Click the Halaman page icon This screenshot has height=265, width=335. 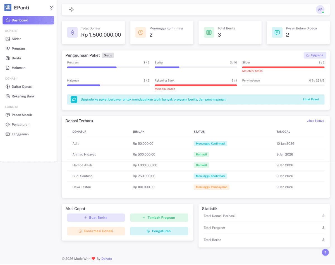point(8,68)
